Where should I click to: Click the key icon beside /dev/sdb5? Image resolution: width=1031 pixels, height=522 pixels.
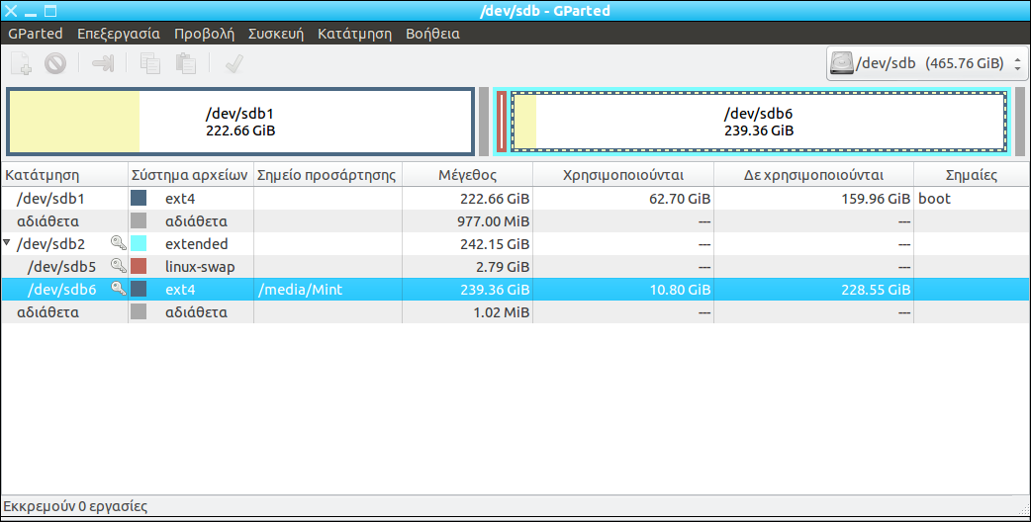[119, 266]
